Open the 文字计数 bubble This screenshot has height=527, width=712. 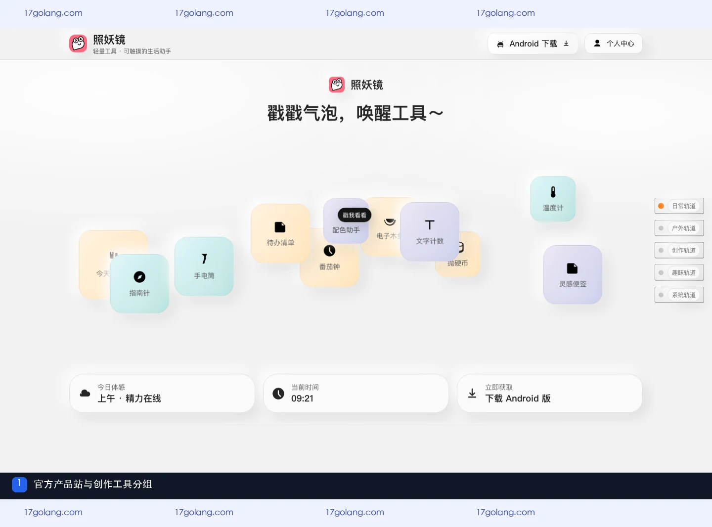tap(430, 232)
